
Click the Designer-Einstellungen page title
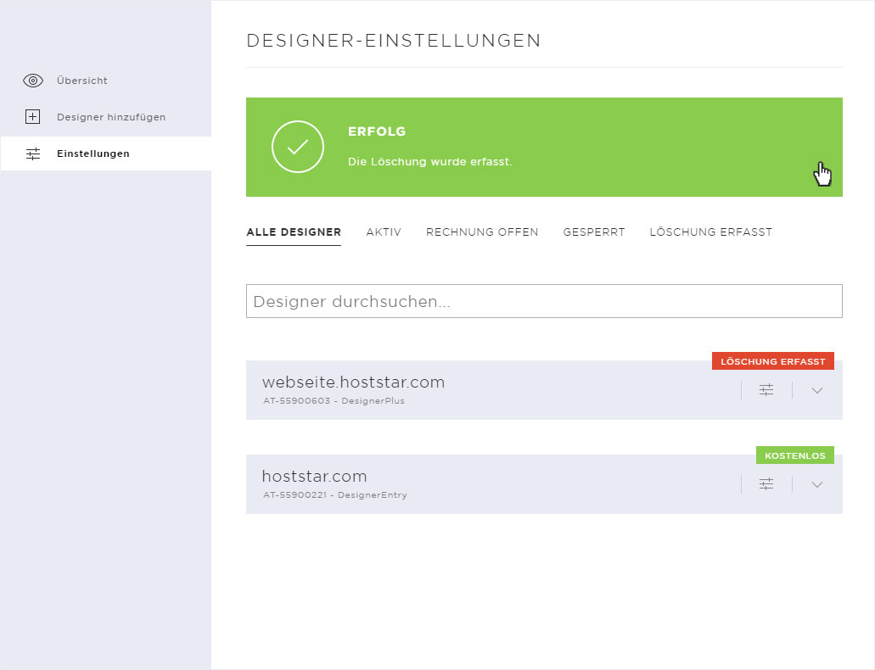(x=394, y=41)
